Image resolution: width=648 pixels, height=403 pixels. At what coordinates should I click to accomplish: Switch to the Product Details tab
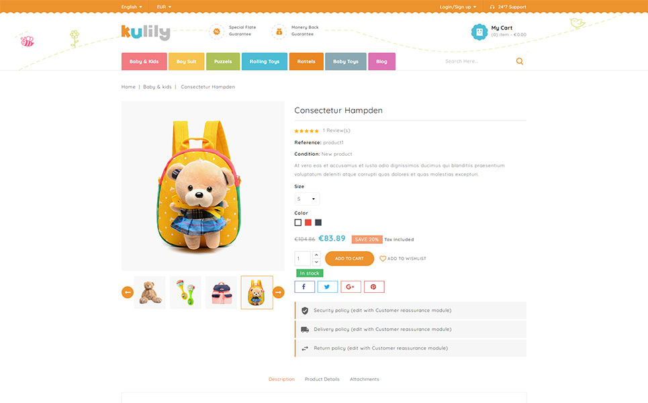[322, 379]
